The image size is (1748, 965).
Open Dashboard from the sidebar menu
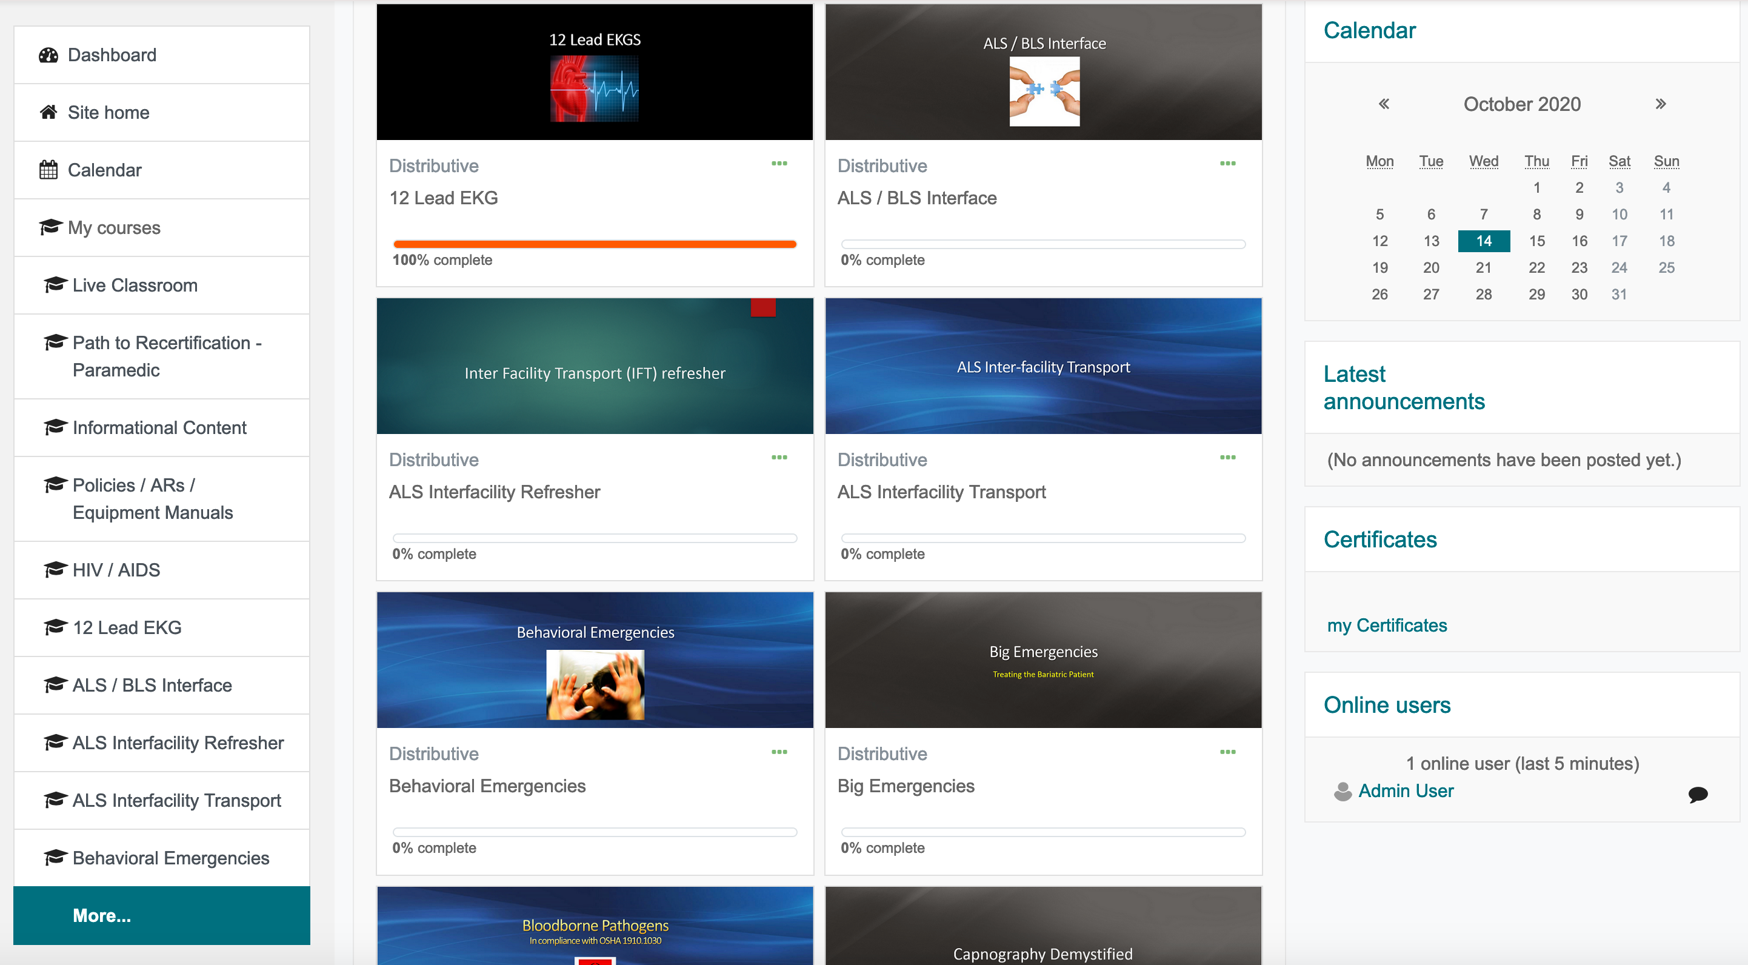(x=161, y=55)
